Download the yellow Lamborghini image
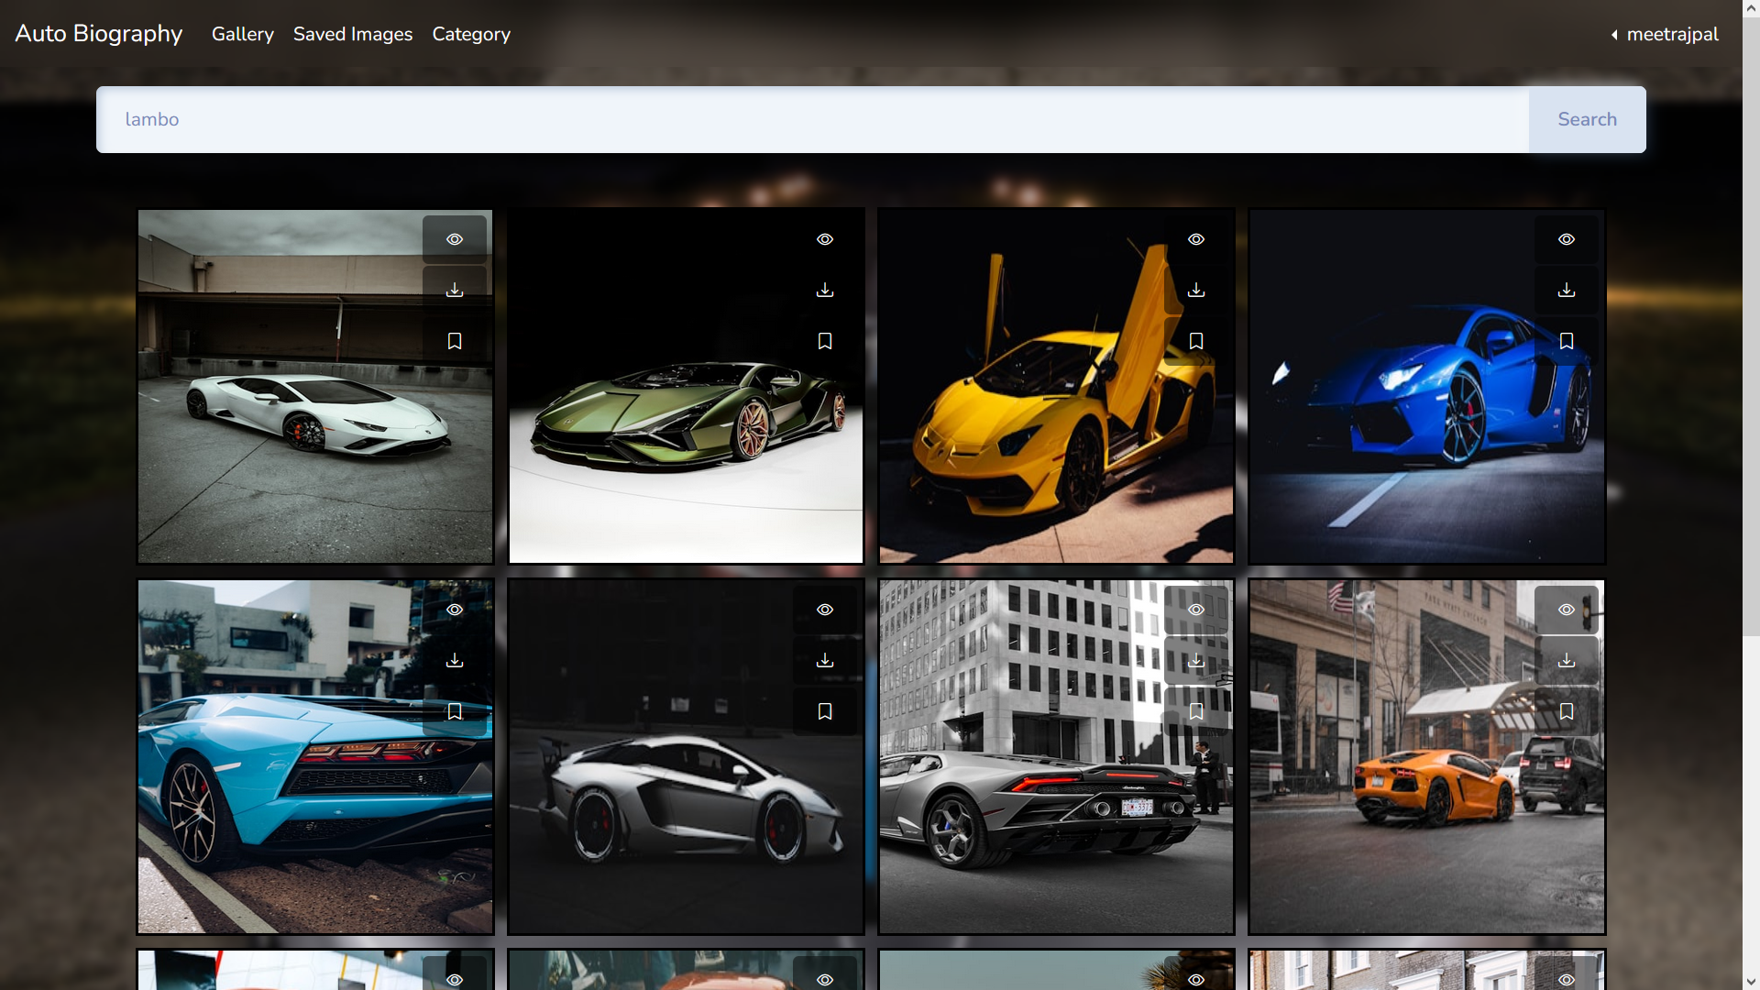 point(1196,291)
